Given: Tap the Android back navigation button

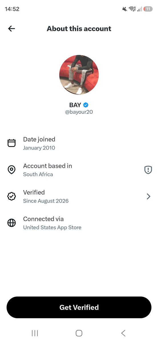Looking at the screenshot, I should click(x=123, y=333).
